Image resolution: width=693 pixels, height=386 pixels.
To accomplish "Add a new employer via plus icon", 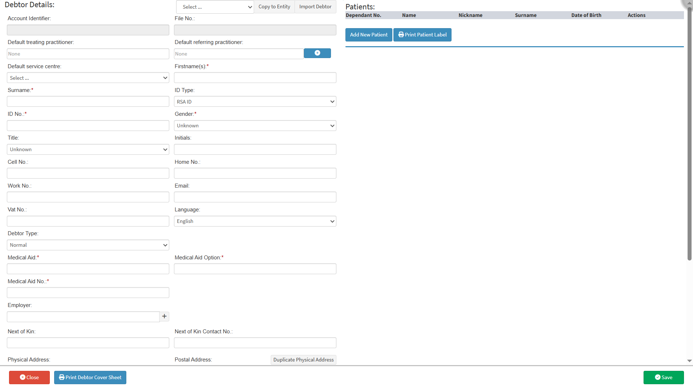I will [164, 316].
